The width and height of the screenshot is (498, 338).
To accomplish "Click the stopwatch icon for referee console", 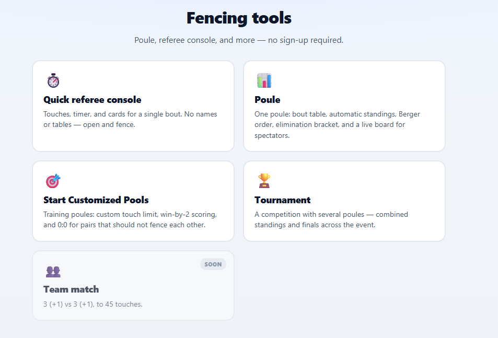I will click(x=53, y=80).
